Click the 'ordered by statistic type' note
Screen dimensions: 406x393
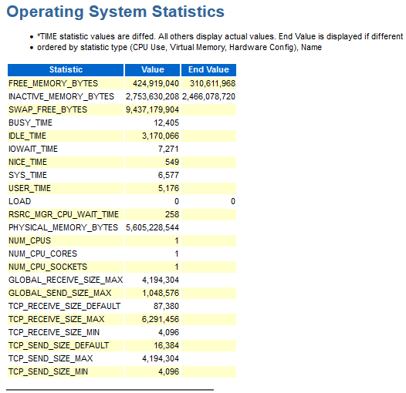click(x=179, y=47)
